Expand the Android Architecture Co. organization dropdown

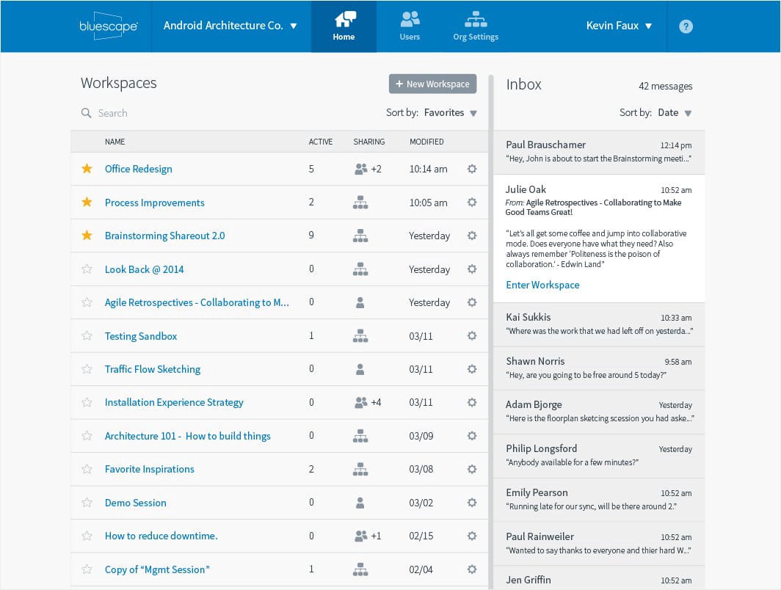point(230,26)
